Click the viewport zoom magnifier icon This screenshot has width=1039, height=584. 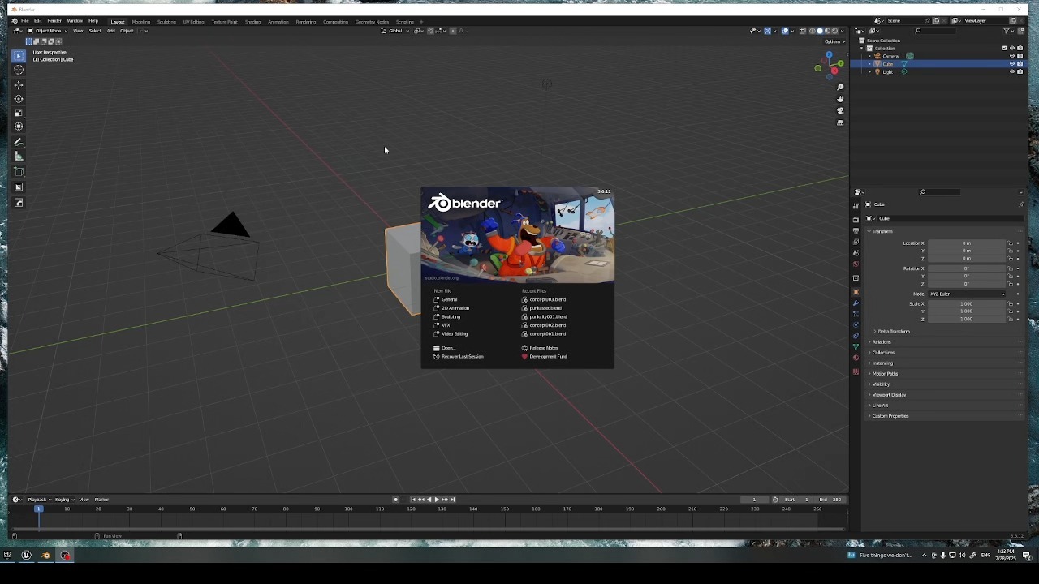point(840,87)
